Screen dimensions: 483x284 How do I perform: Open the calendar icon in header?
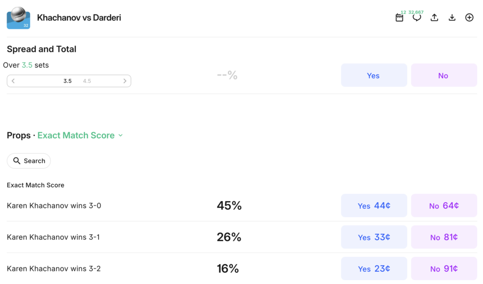(400, 18)
